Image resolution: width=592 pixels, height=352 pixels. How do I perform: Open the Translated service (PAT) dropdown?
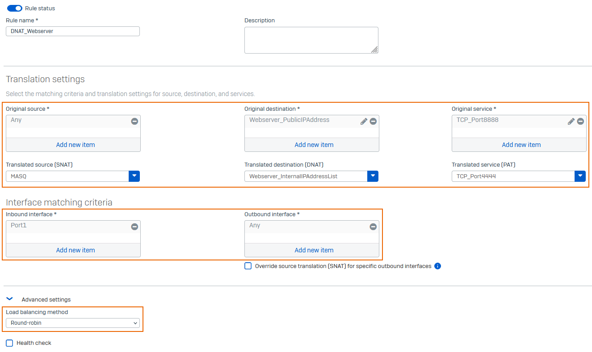[x=580, y=176]
